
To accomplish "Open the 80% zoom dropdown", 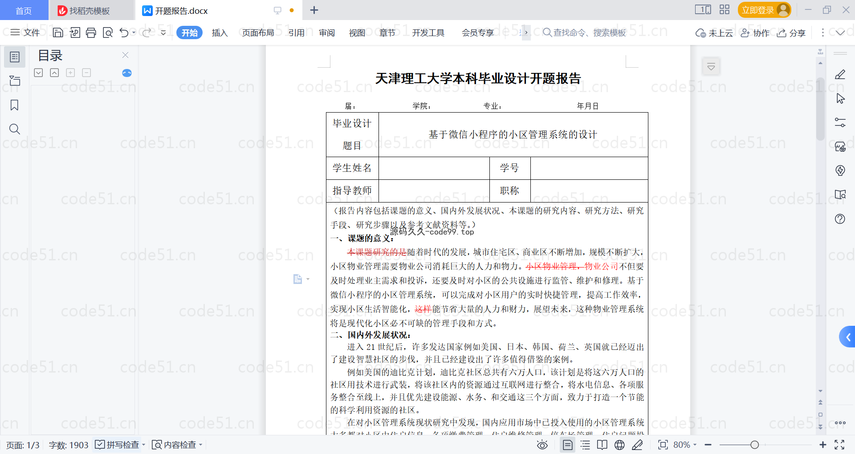I will click(685, 445).
